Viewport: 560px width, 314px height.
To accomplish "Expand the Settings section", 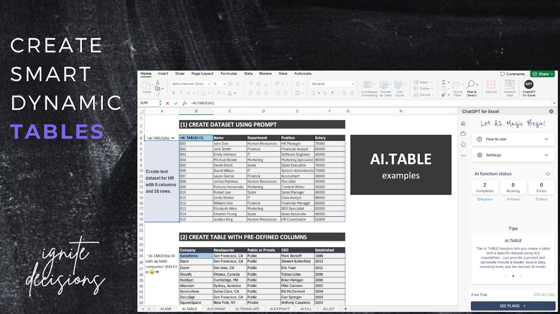I will [513, 155].
